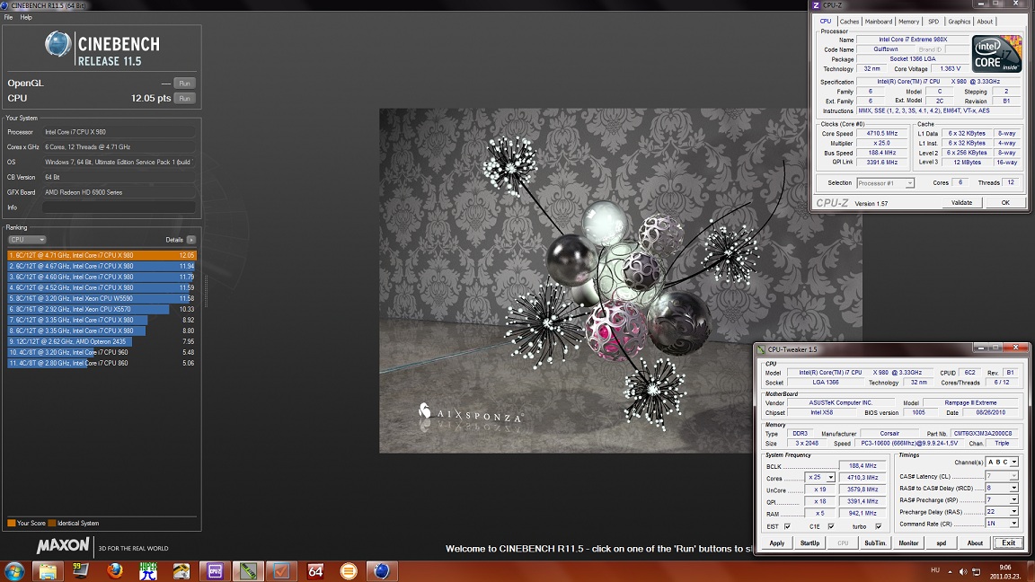Image resolution: width=1035 pixels, height=582 pixels.
Task: Open the Details arrow in Ranking panel
Action: pyautogui.click(x=190, y=240)
